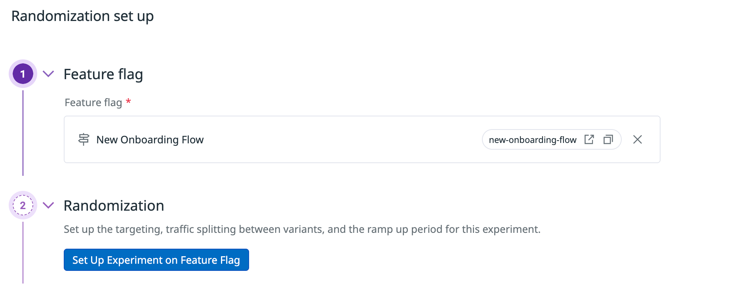Click the new-onboarding-flow key text
The height and width of the screenshot is (297, 754).
(532, 140)
